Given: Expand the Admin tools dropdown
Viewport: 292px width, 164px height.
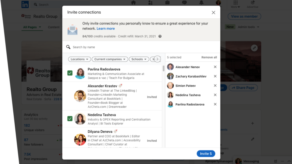Looking at the screenshot, I should pyautogui.click(x=249, y=27).
